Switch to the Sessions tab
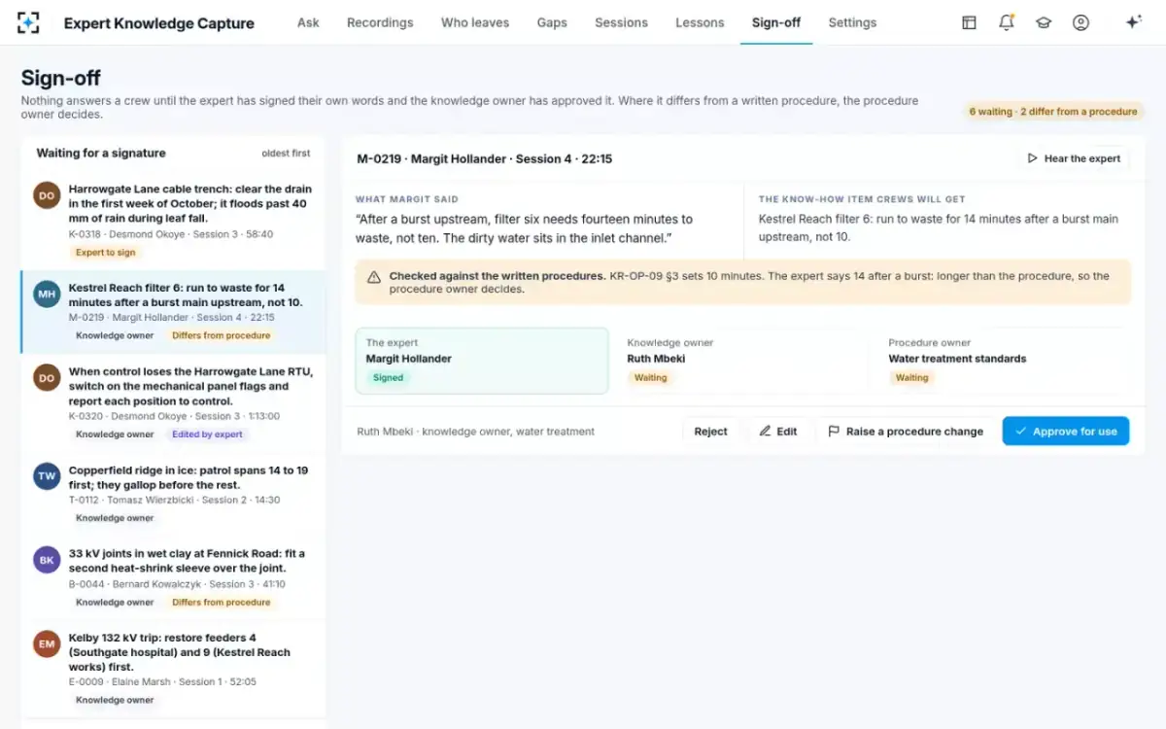 click(x=621, y=22)
